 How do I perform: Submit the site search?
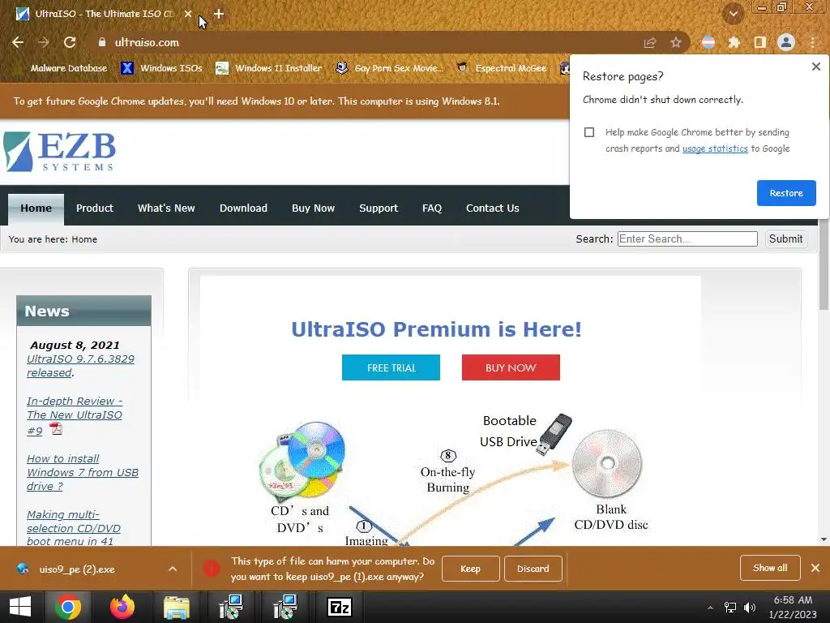click(x=785, y=239)
